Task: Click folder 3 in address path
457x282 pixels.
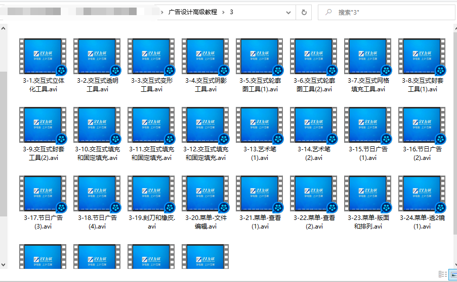Action: pos(231,12)
